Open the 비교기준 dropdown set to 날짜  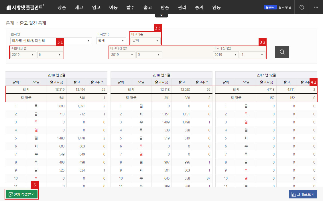tap(145, 40)
